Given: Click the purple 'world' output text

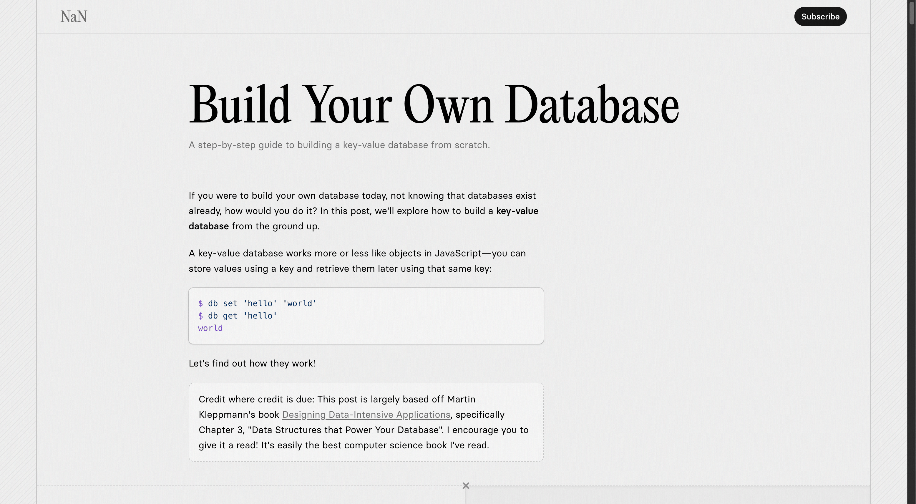Looking at the screenshot, I should (x=210, y=328).
